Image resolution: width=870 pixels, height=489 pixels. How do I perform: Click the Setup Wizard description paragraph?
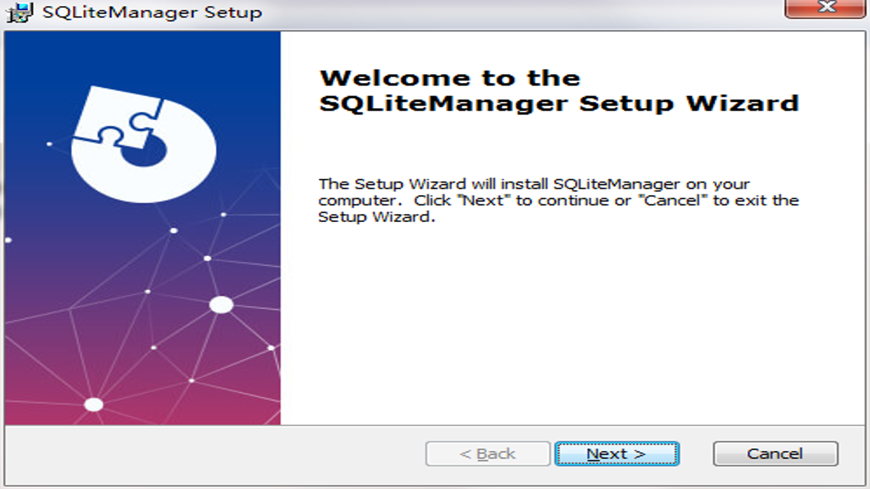558,200
